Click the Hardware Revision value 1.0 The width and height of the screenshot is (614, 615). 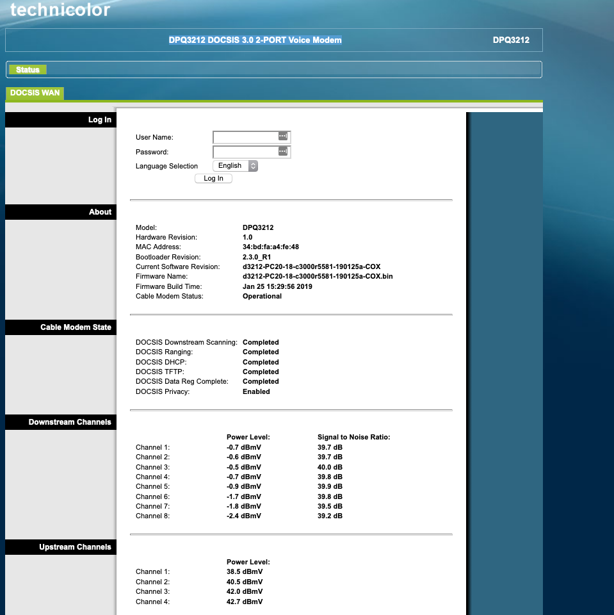click(247, 237)
